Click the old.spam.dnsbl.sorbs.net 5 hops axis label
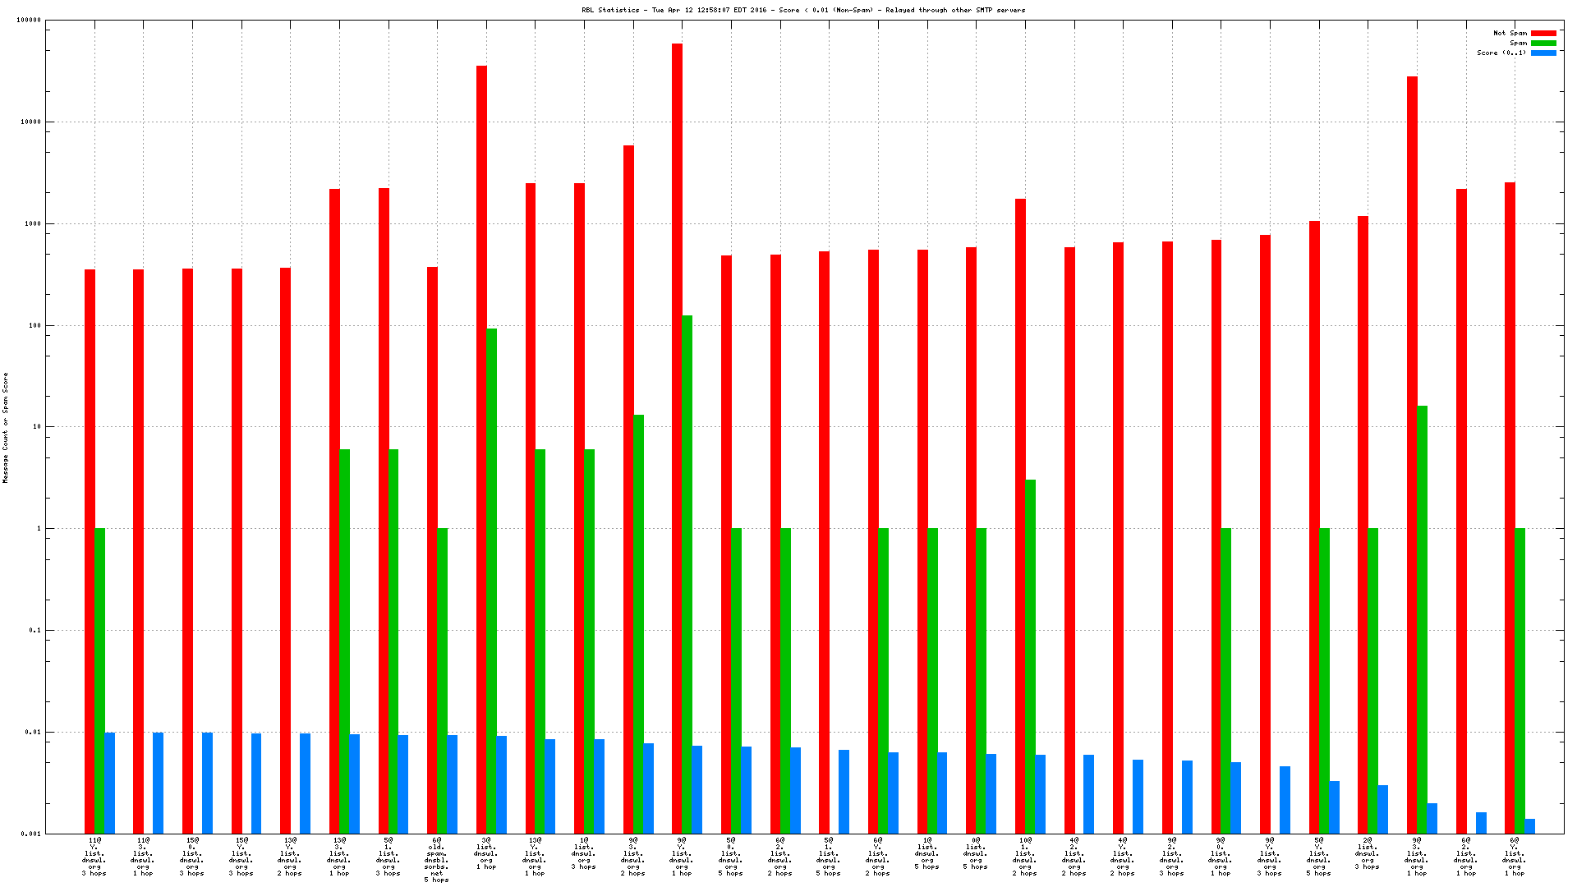 436,860
